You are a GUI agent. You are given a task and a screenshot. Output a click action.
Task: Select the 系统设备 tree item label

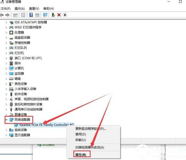click(x=21, y=130)
